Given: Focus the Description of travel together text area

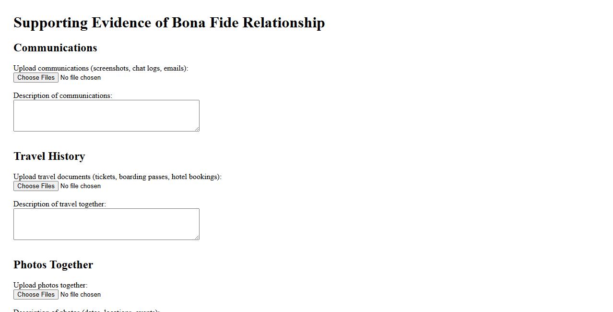Looking at the screenshot, I should tap(106, 224).
